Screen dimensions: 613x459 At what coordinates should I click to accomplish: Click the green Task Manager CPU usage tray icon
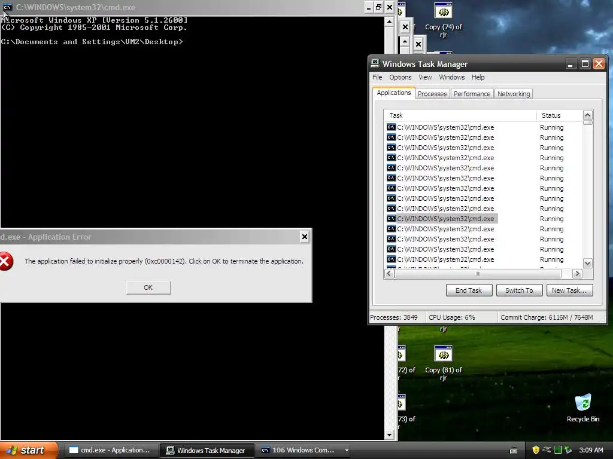point(558,450)
